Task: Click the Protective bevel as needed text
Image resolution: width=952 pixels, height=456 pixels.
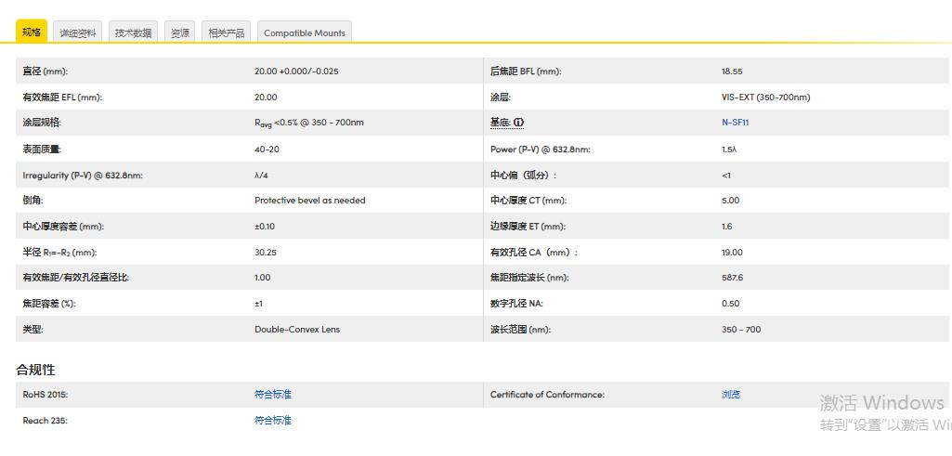Action: point(309,201)
